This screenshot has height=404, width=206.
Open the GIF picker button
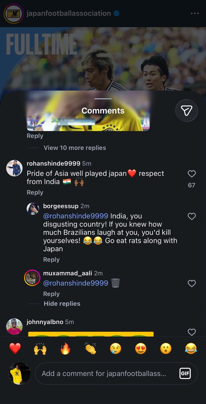pos(185,373)
